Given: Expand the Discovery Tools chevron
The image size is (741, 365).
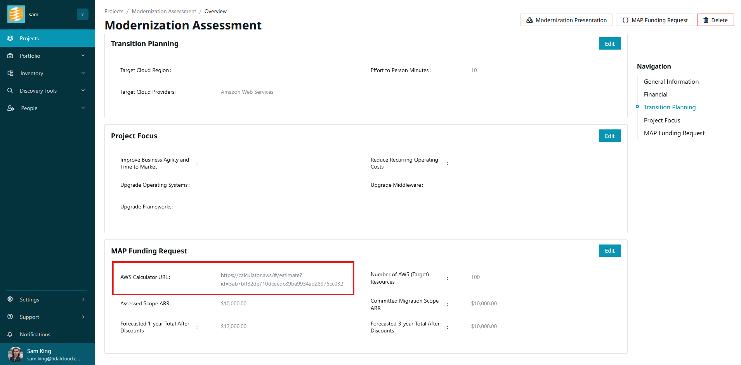Looking at the screenshot, I should (x=83, y=91).
